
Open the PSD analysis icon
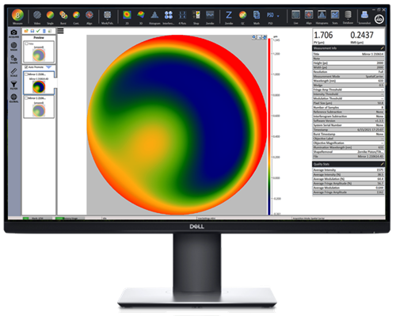[x=270, y=17]
